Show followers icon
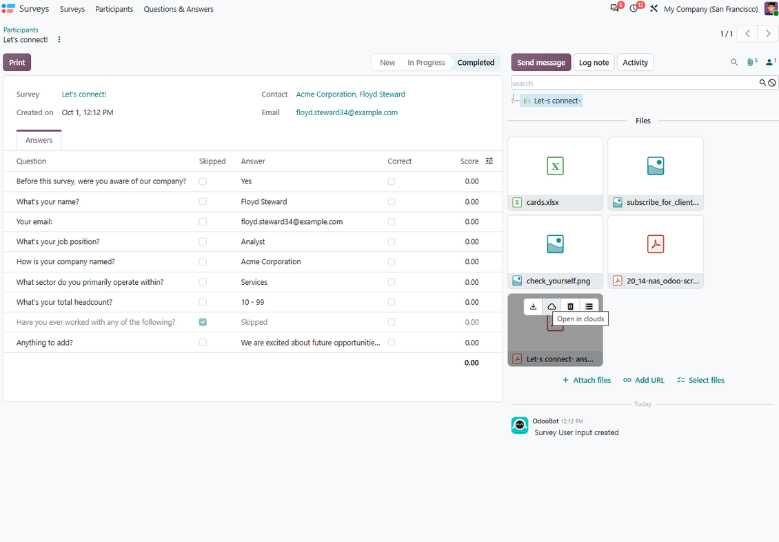This screenshot has height=542, width=779. [771, 62]
